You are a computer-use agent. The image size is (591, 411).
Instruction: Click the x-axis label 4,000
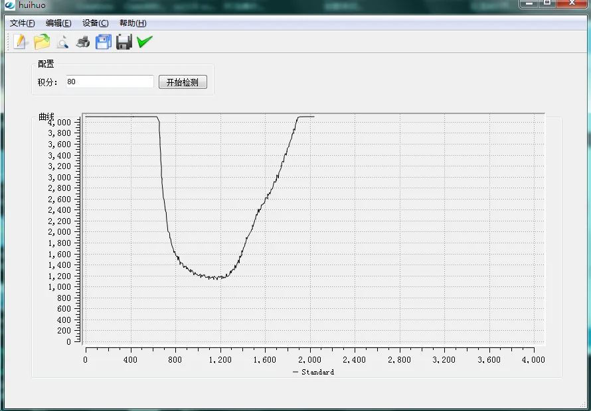pyautogui.click(x=533, y=360)
